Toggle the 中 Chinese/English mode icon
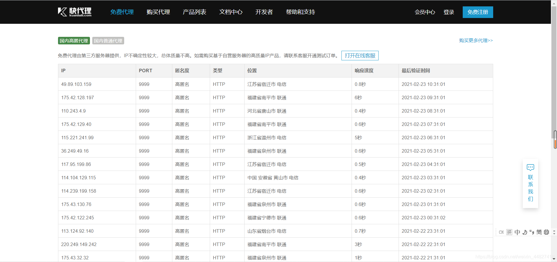Image resolution: width=557 pixels, height=262 pixels. (517, 232)
